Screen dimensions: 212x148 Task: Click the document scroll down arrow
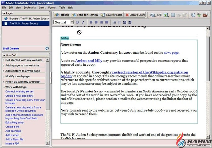208,137
